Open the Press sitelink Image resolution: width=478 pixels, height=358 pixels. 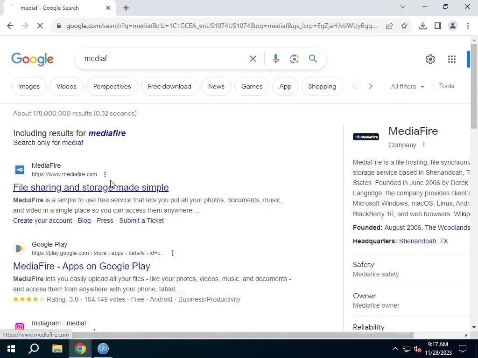105,220
